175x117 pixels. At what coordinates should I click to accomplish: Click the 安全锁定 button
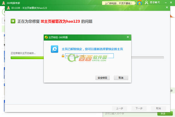(x=102, y=78)
